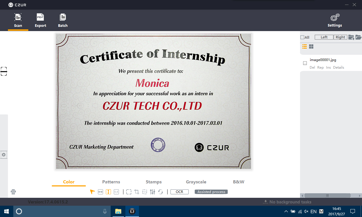Click the Right button

click(x=340, y=37)
